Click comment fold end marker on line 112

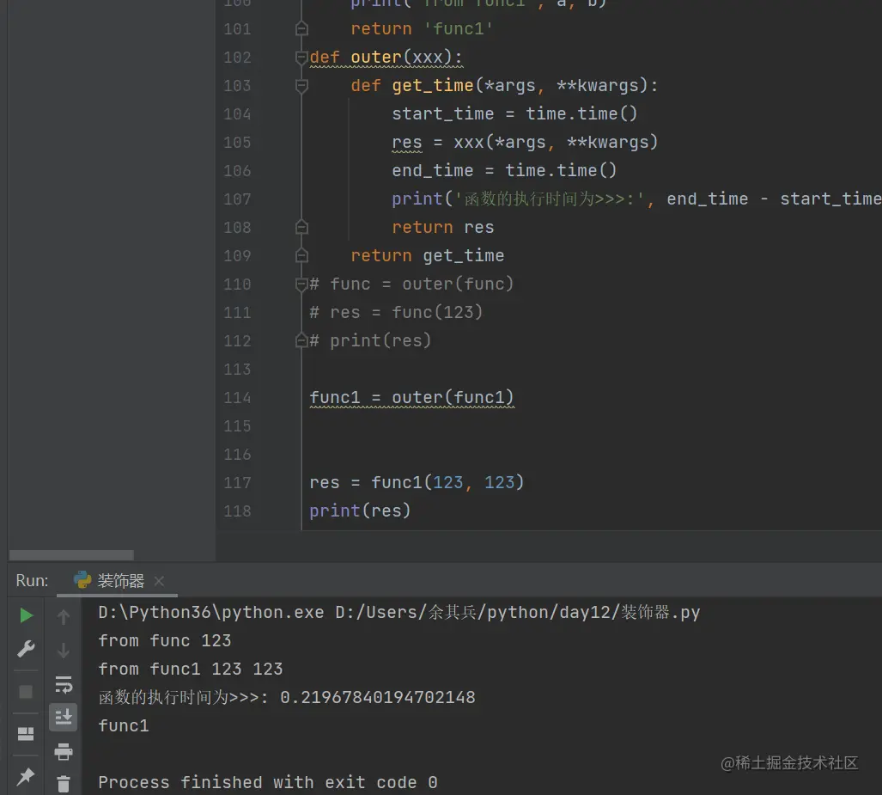point(301,340)
